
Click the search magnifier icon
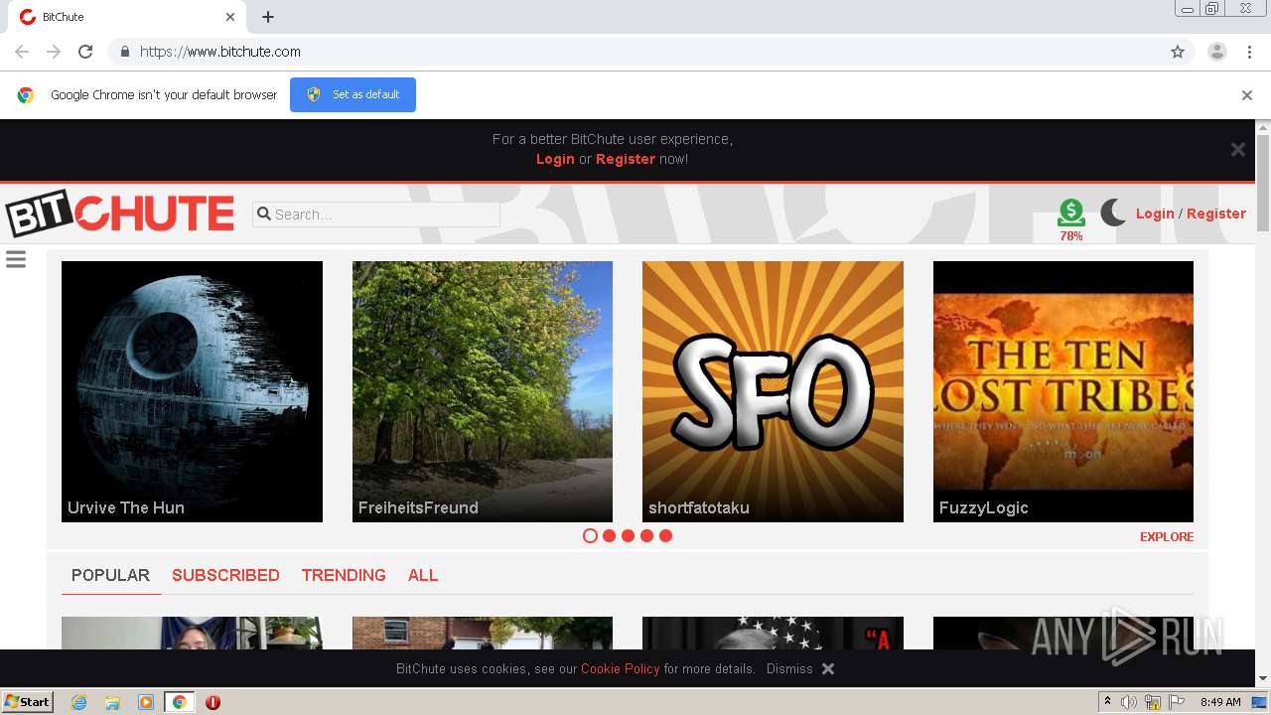click(263, 214)
